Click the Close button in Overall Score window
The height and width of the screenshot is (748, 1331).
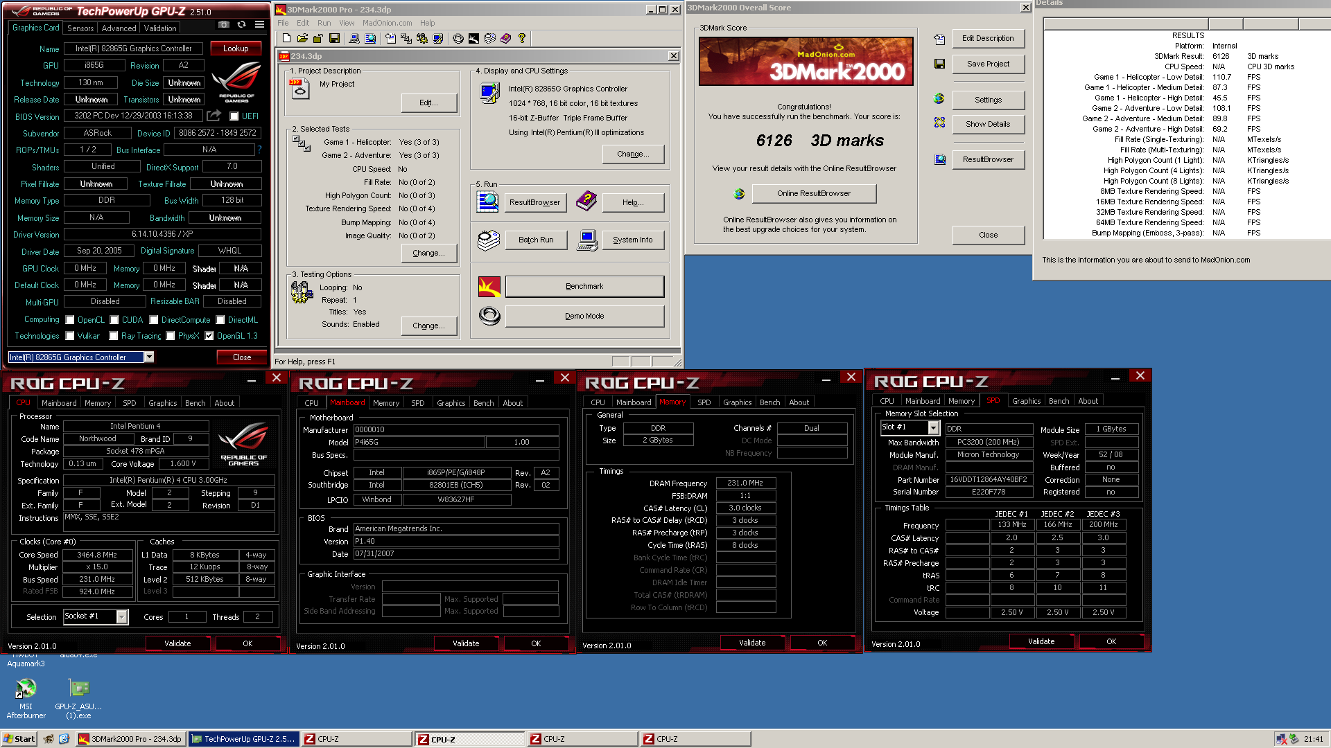coord(988,235)
